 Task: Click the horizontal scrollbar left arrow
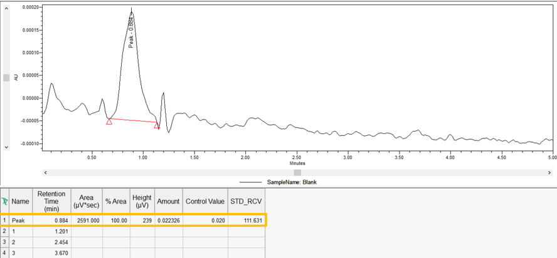click(x=45, y=172)
